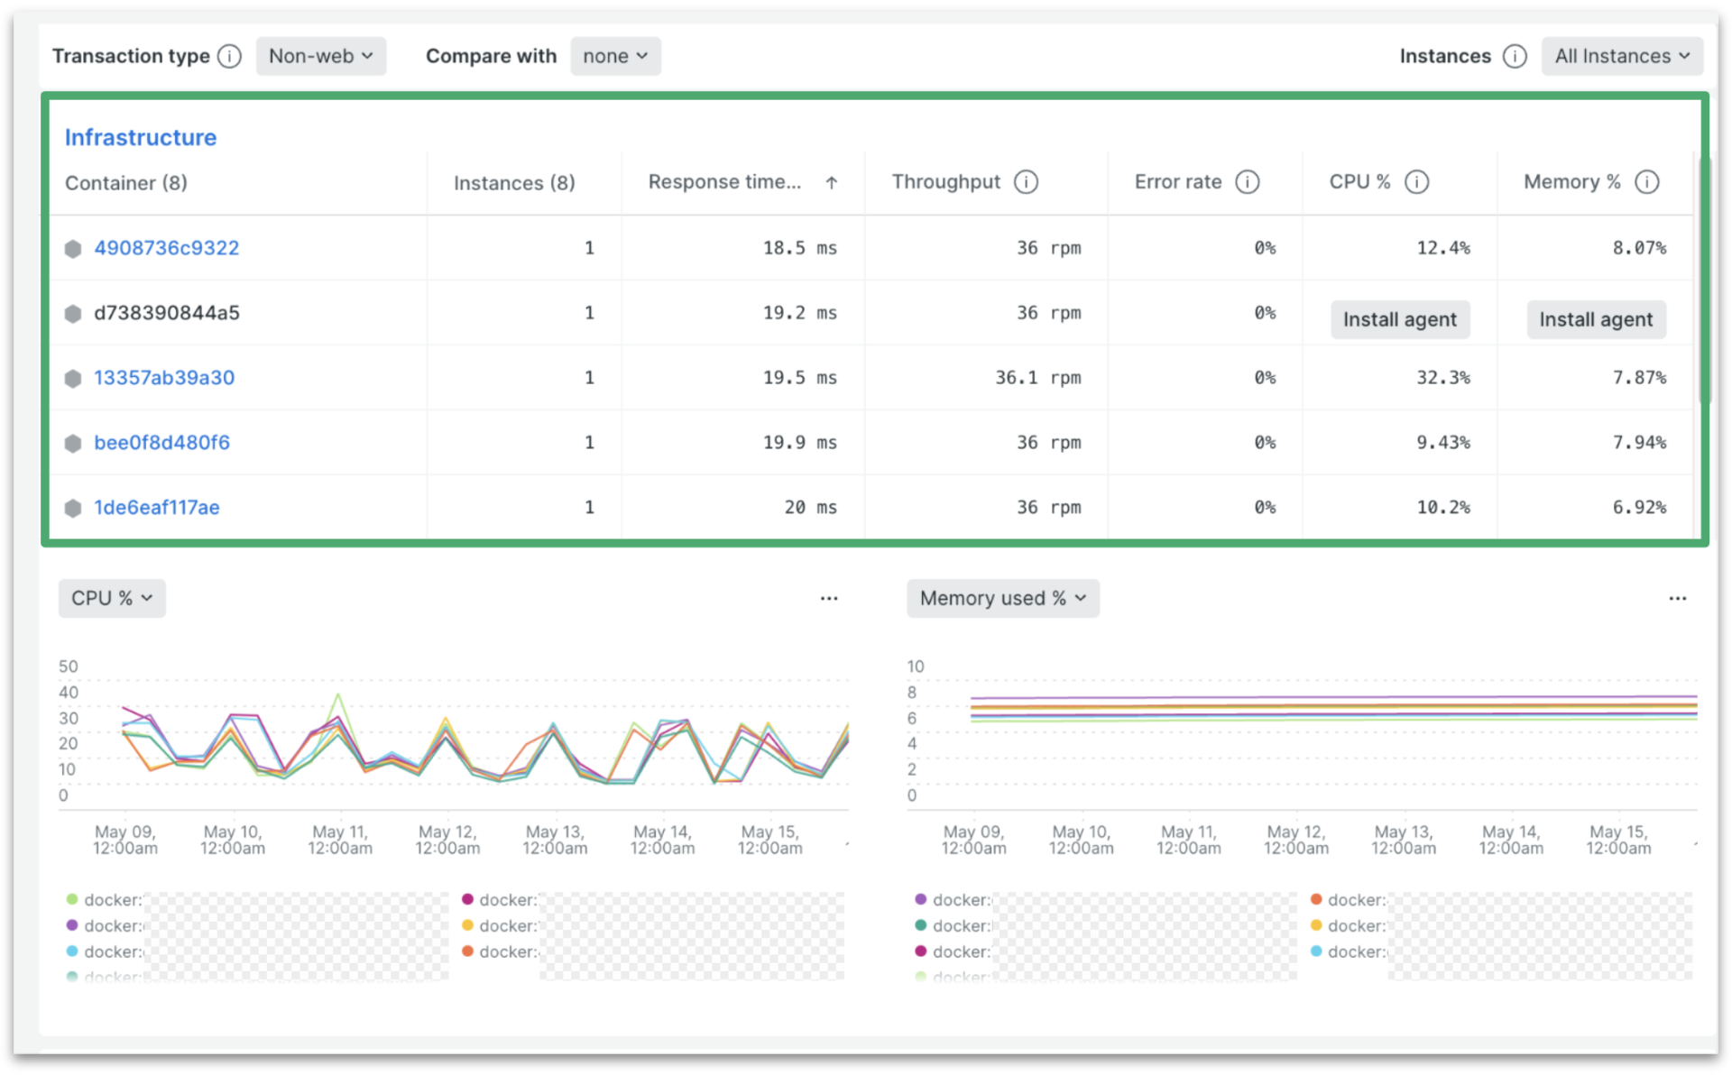Click the CPU % column info icon
Viewport: 1732px width, 1075px height.
(1417, 181)
